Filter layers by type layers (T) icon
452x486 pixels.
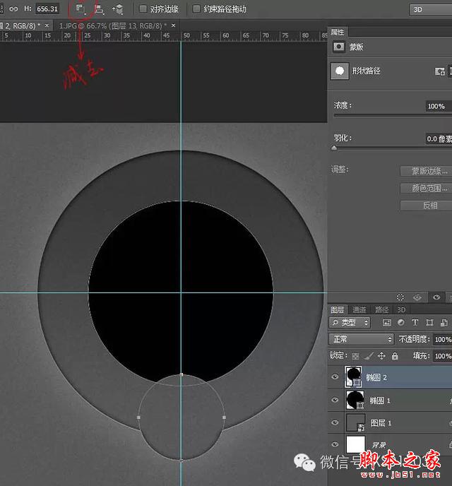click(415, 323)
